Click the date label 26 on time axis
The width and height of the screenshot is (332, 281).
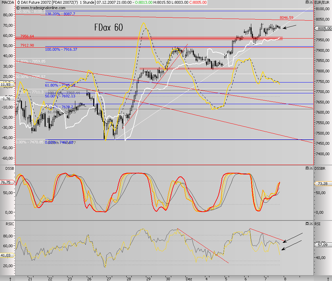90,279
